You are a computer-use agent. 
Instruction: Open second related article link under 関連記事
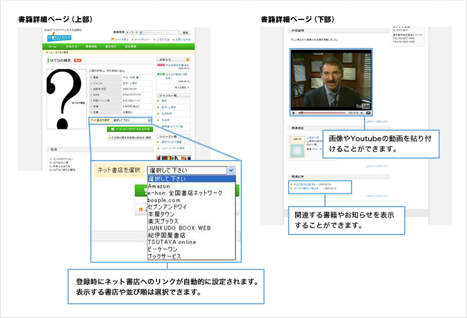point(307,188)
